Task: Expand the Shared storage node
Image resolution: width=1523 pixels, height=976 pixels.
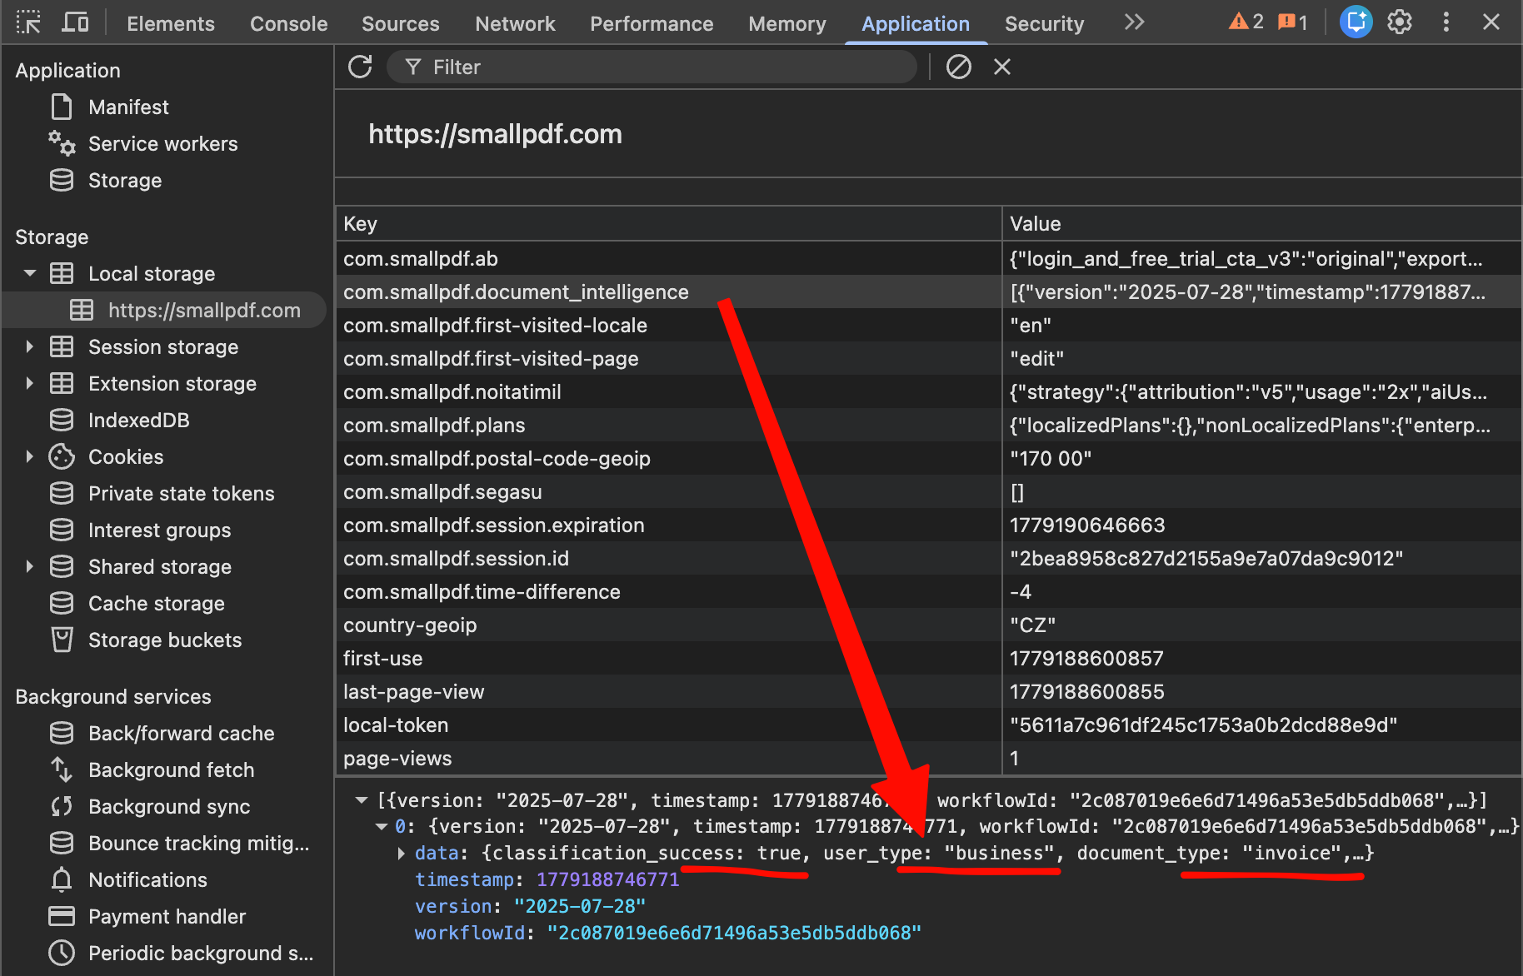Action: [x=30, y=566]
